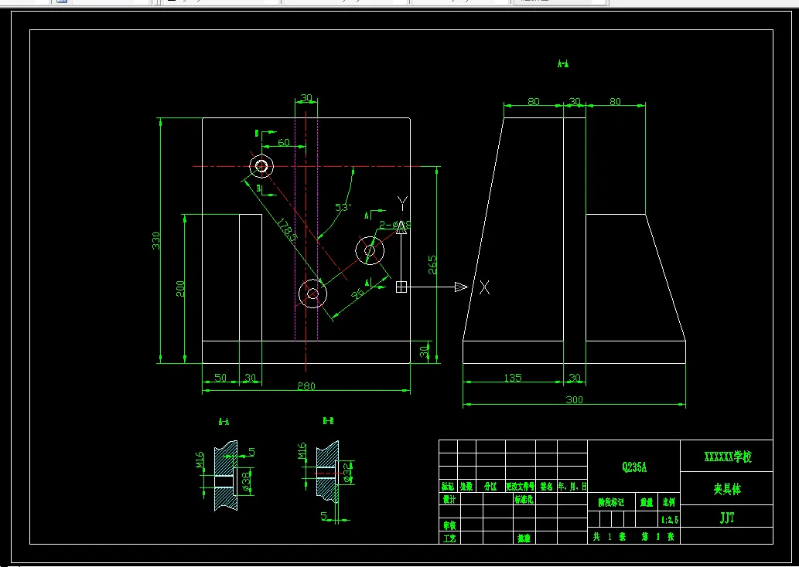Click the 135 dimension text
799x567 pixels.
pyautogui.click(x=513, y=378)
